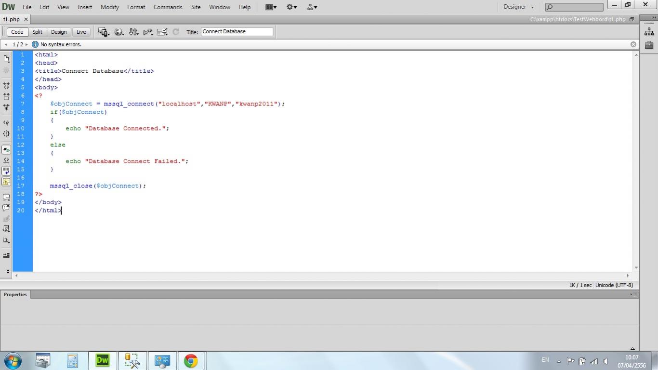The height and width of the screenshot is (370, 658).
Task: Edit the Title field 'Connect Database'
Action: point(237,32)
